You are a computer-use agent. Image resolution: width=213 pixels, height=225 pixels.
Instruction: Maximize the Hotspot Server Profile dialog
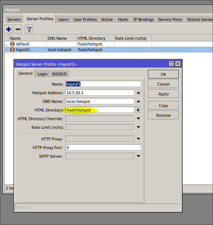click(x=171, y=64)
